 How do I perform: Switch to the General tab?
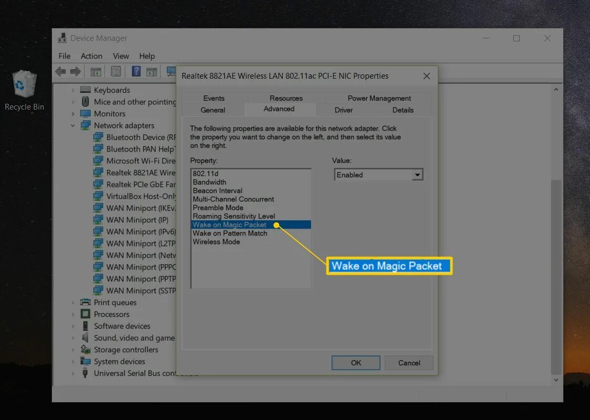click(213, 110)
